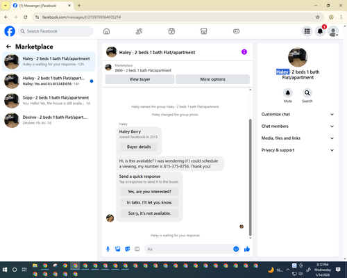The image size is (347, 278).
Task: Click the taskbar clock showing 8:12 PM
Action: tap(323, 270)
